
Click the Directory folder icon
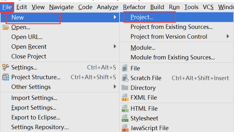(x=125, y=88)
